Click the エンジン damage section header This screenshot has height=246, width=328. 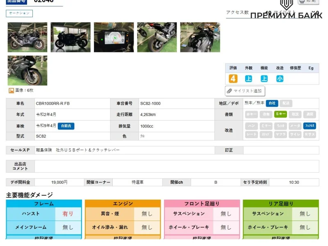click(123, 203)
